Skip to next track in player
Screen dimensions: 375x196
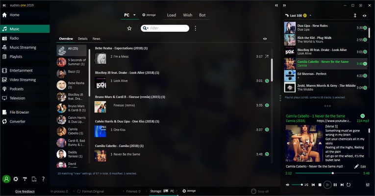click(x=342, y=185)
